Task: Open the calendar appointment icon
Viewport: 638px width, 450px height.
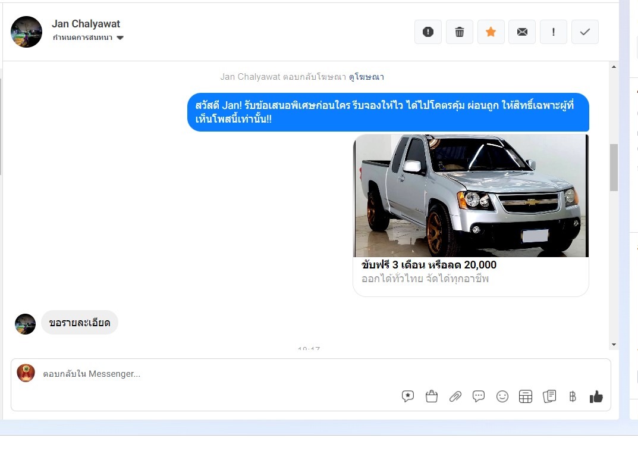Action: (525, 396)
